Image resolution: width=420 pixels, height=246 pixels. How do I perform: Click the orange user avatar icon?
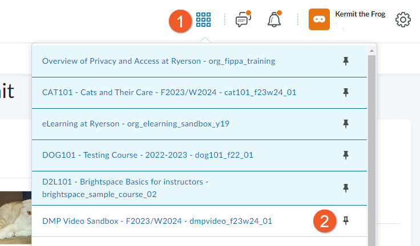[319, 19]
